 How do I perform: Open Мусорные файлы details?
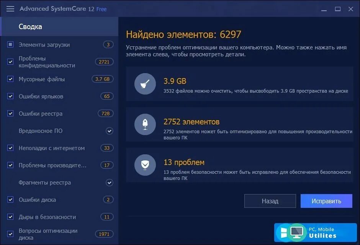tap(42, 79)
